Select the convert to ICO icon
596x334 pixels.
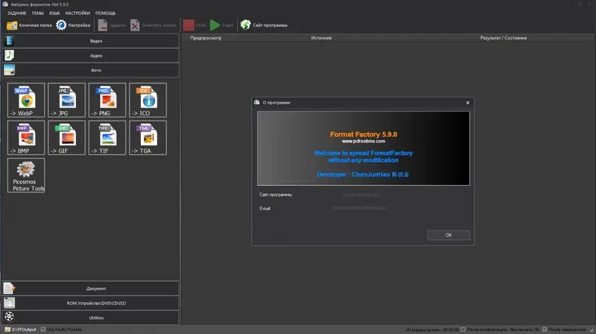pos(148,100)
